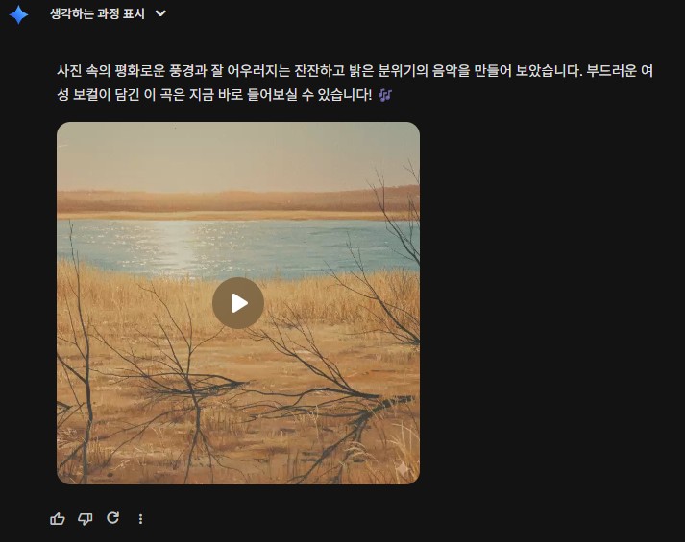Click the purple music note emoji

(385, 95)
